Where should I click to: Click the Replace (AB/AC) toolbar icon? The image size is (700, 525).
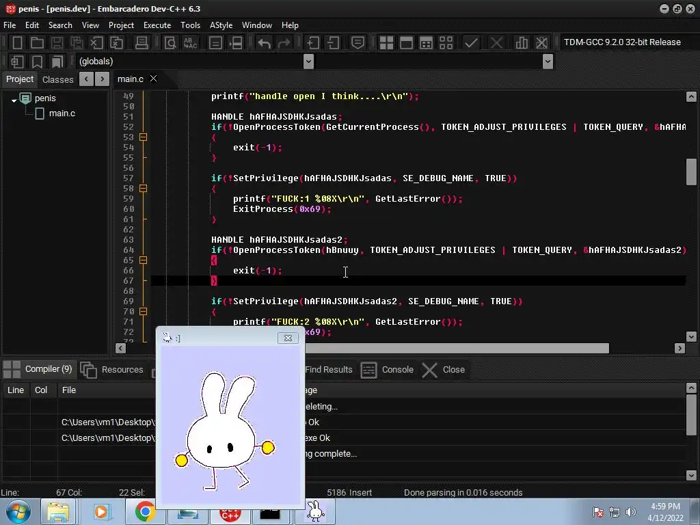tap(190, 42)
